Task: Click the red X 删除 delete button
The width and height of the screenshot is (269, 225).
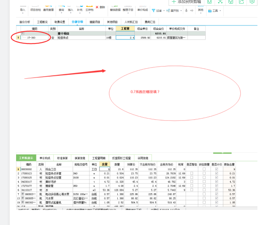Action: coord(100,7)
